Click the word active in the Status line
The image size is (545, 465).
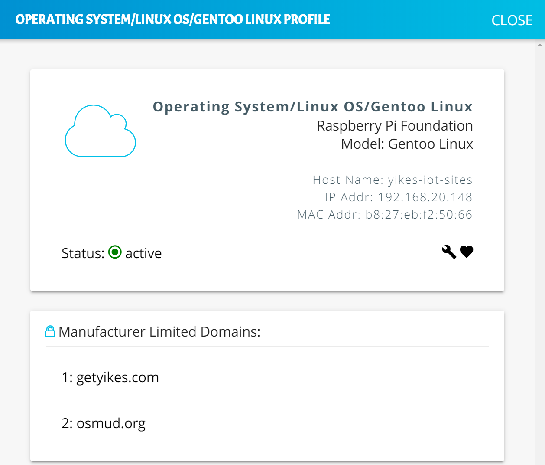pyautogui.click(x=143, y=253)
